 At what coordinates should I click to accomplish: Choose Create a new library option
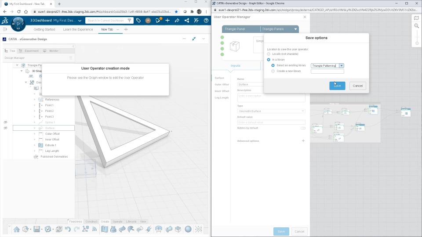click(x=273, y=71)
